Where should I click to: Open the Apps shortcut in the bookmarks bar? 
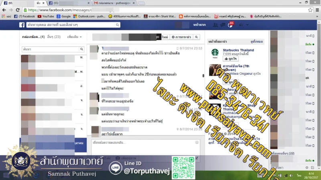pyautogui.click(x=6, y=16)
